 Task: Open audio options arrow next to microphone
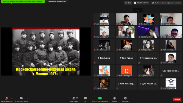(12, 98)
